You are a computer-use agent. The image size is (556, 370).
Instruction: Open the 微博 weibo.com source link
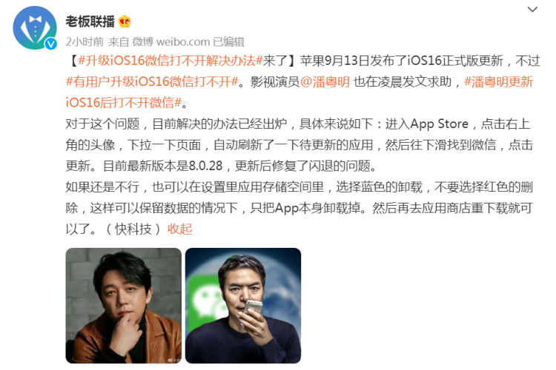click(171, 41)
